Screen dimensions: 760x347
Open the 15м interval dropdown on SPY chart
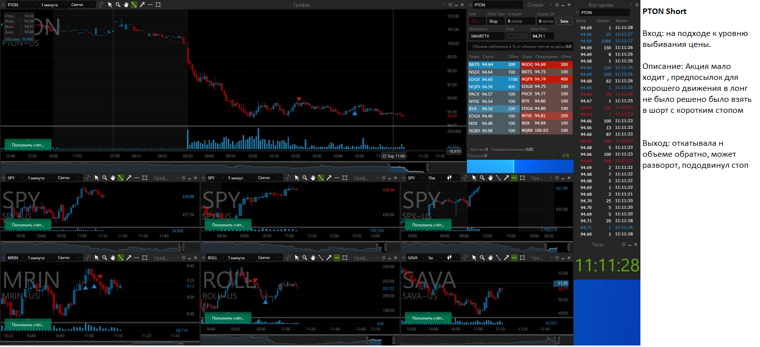click(436, 178)
